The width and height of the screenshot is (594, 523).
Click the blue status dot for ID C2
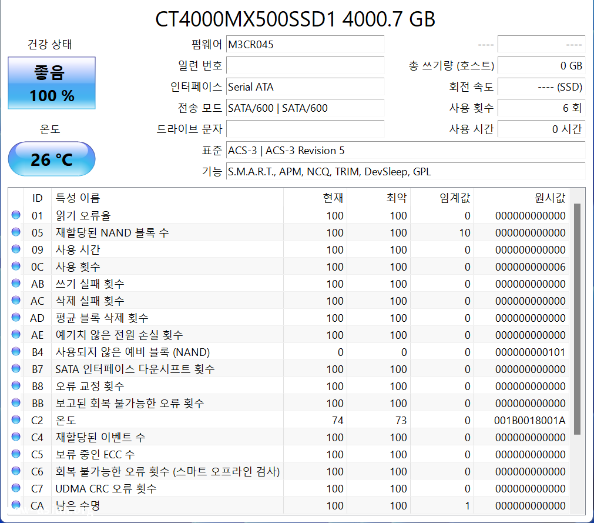click(16, 419)
